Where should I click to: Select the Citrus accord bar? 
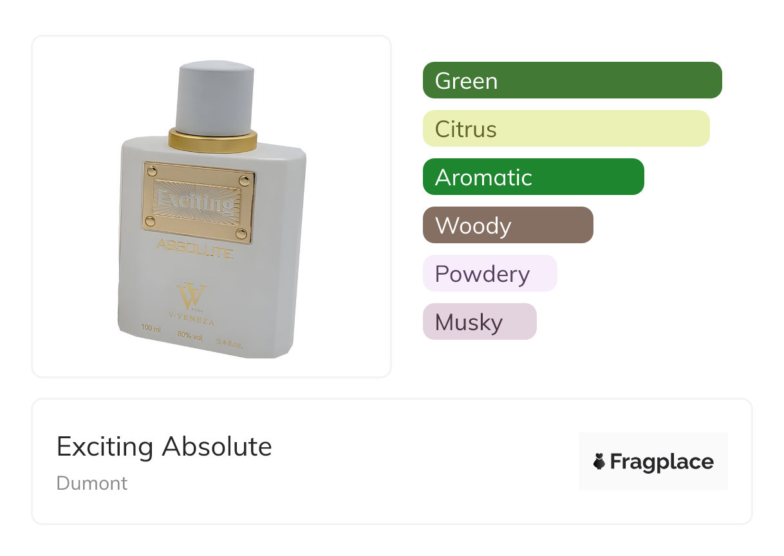(x=566, y=129)
